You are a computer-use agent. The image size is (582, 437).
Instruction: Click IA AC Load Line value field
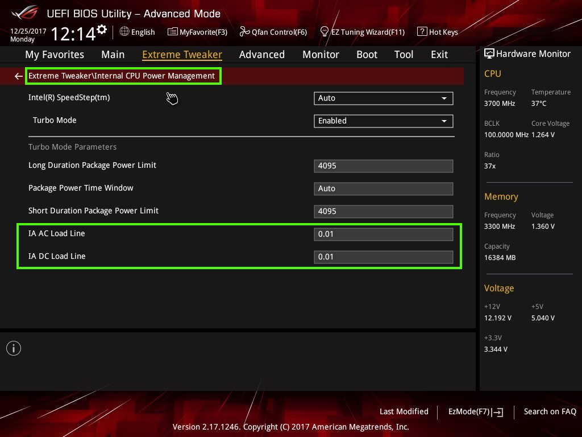384,234
